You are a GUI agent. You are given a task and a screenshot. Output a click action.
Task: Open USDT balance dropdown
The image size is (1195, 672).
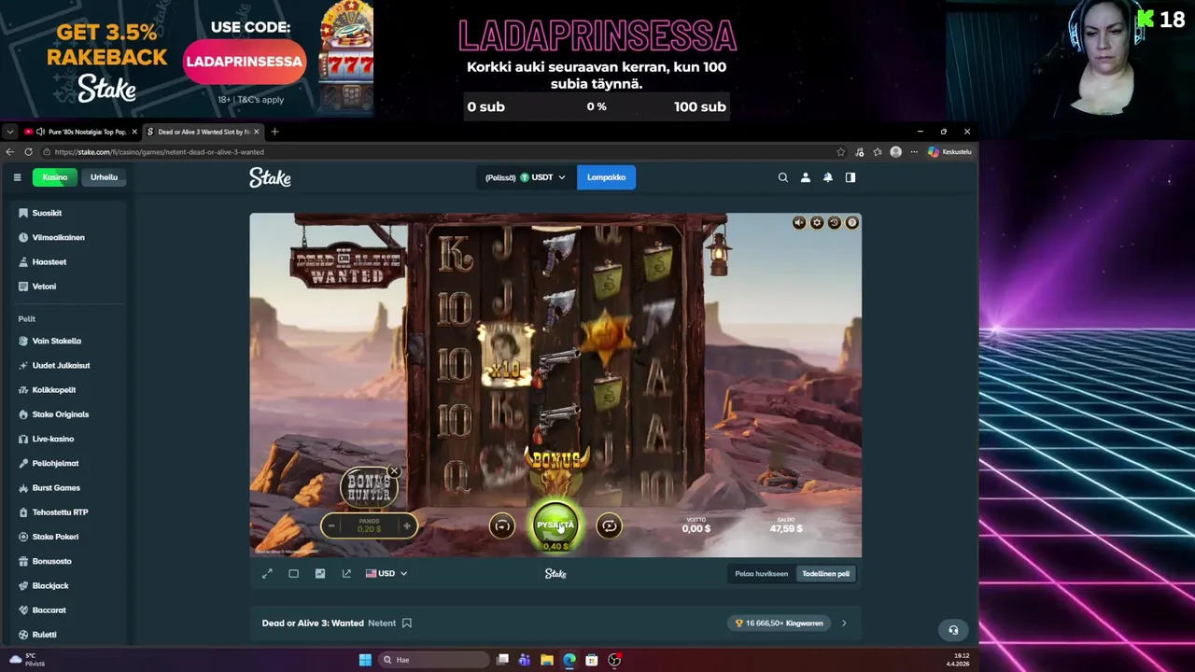point(525,177)
